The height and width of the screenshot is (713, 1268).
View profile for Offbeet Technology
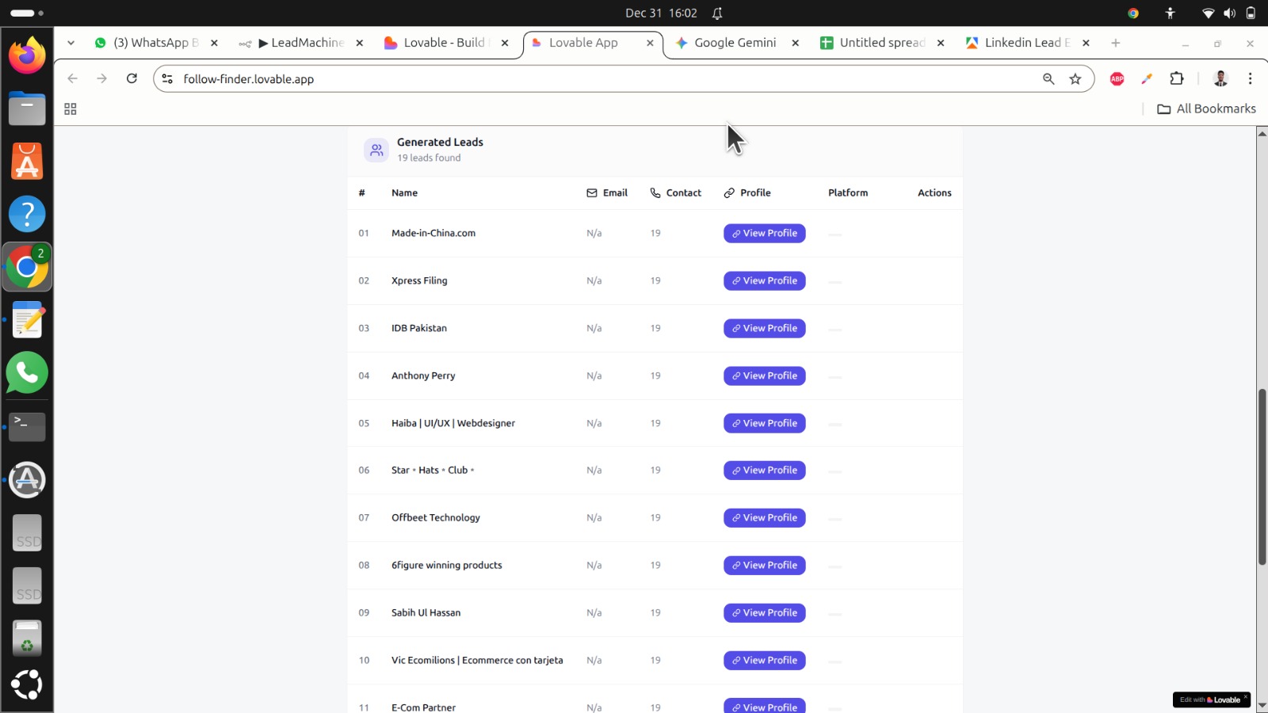(764, 517)
